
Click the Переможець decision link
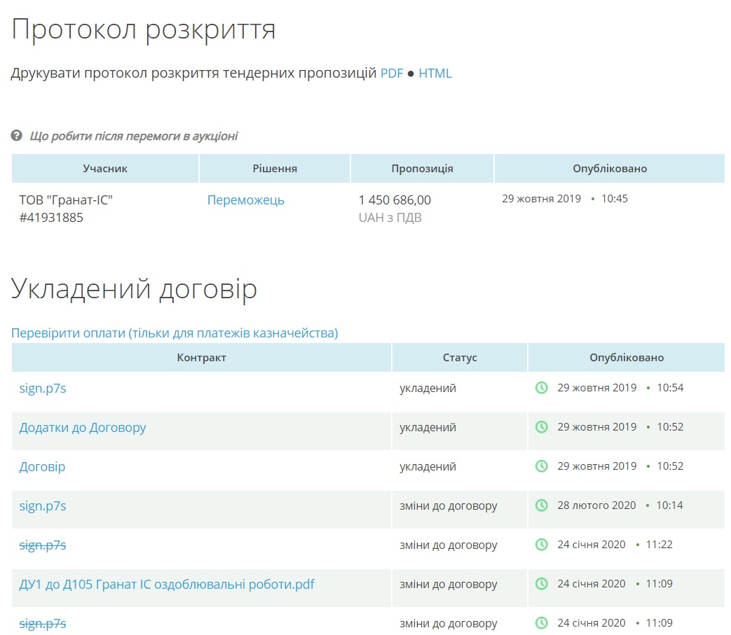click(245, 200)
